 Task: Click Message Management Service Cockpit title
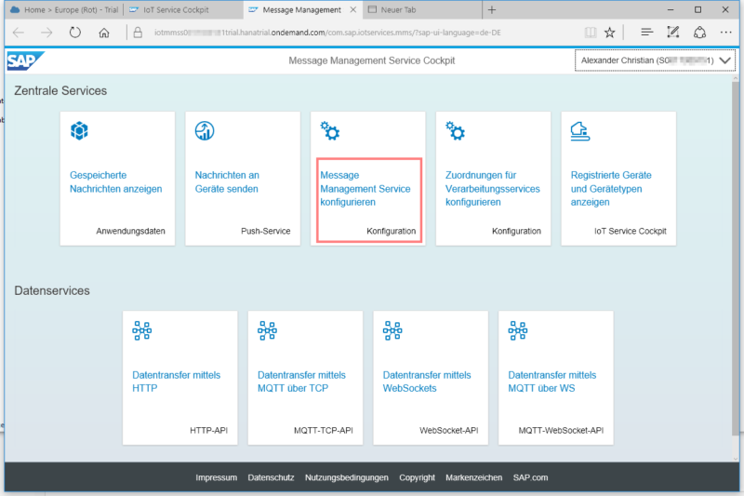[371, 60]
